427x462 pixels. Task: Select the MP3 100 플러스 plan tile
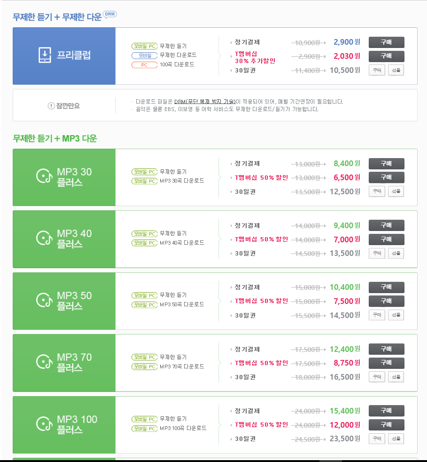click(x=64, y=424)
